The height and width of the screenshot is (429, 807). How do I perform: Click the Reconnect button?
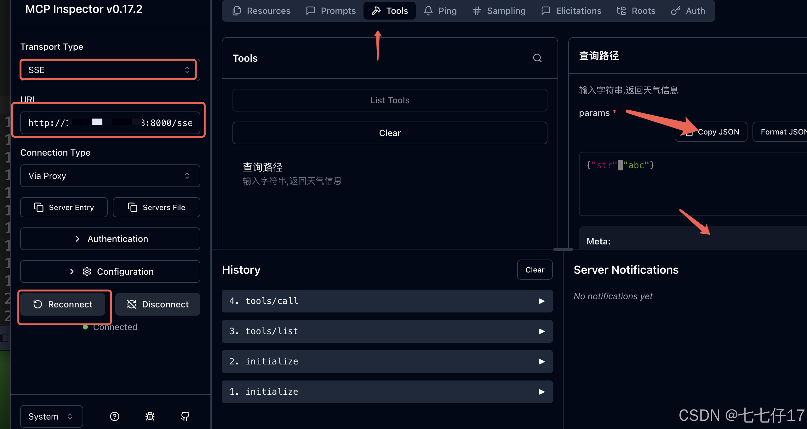point(63,304)
